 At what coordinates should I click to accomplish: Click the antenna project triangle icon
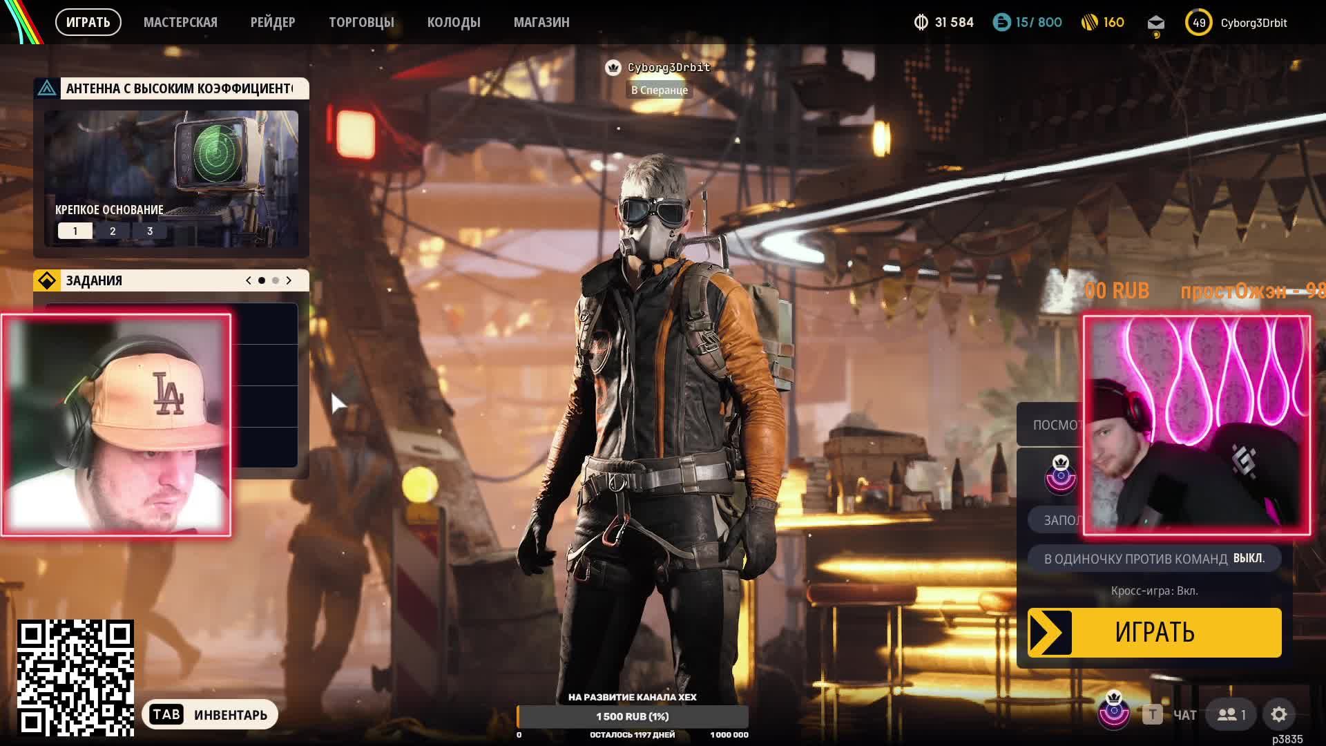click(x=47, y=88)
